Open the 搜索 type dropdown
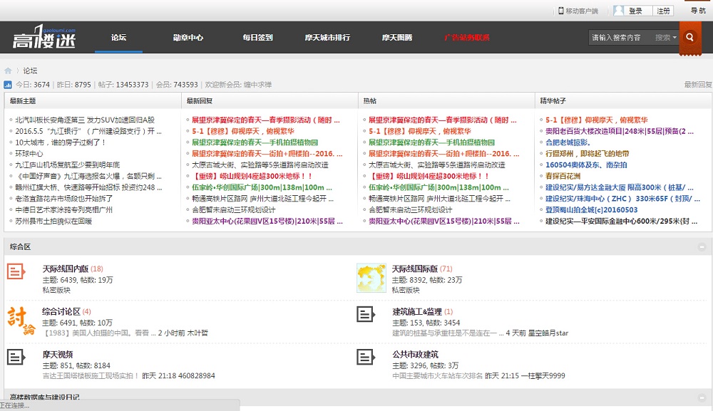Viewport: 713px width, 411px height. (666, 38)
